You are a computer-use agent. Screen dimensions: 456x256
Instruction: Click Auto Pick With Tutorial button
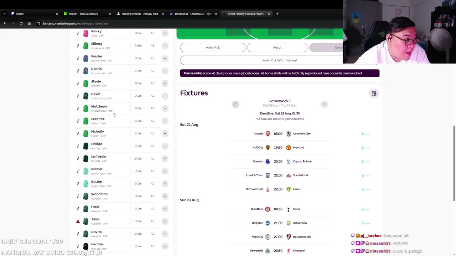(x=280, y=60)
